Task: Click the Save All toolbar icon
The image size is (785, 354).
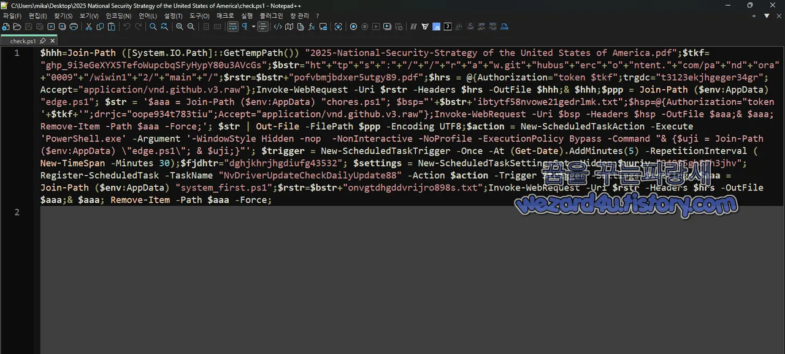Action: [40, 27]
